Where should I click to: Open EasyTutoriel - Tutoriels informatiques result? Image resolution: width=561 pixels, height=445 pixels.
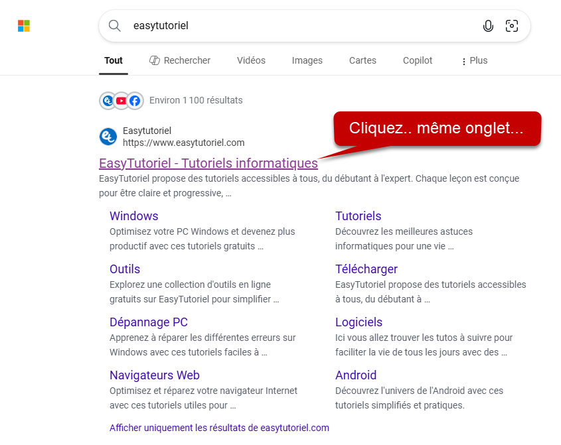(208, 163)
